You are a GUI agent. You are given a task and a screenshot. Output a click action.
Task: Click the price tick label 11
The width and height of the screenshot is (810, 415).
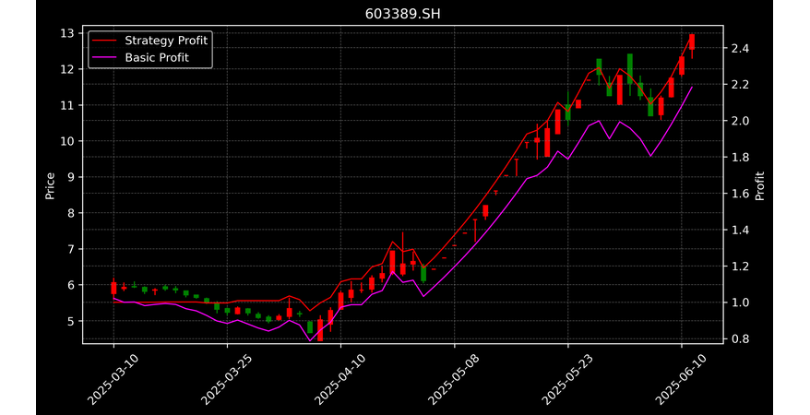(x=69, y=105)
